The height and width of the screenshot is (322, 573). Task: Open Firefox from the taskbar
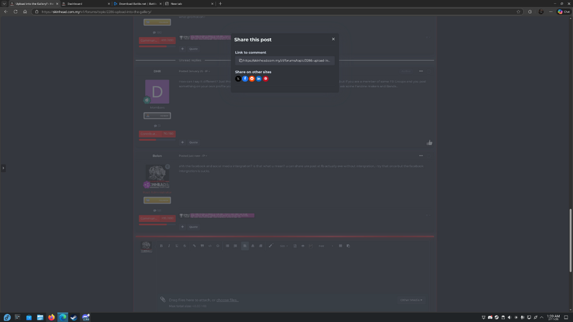[52, 317]
